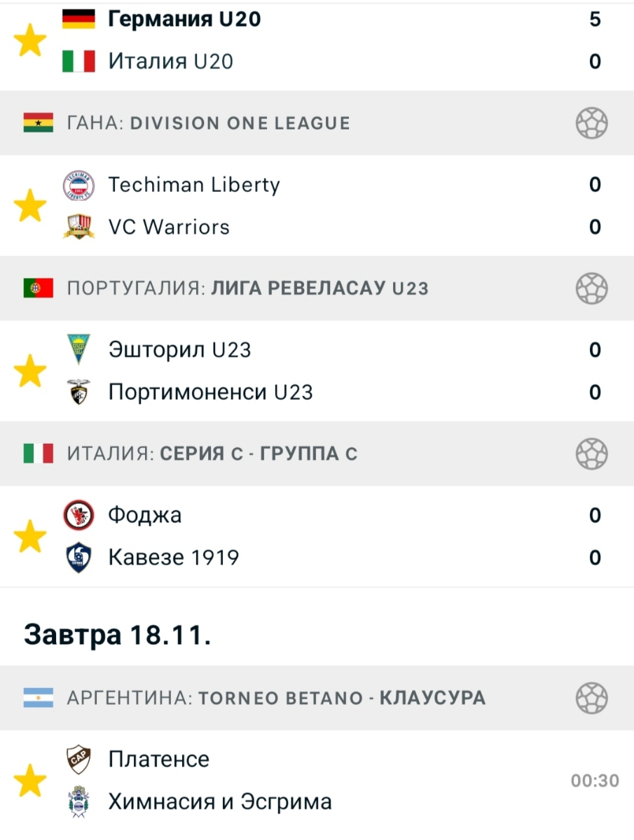Open Аргентина: Torneo Betano - Клаусура league
The height and width of the screenshot is (840, 634).
275,698
